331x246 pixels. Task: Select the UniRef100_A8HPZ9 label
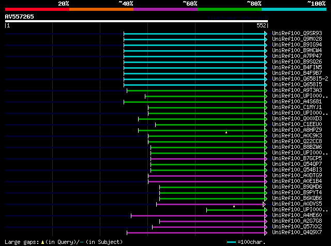pyautogui.click(x=297, y=130)
